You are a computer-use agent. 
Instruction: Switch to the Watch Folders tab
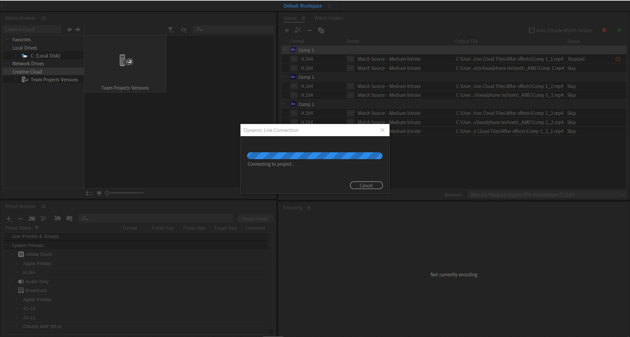[328, 18]
